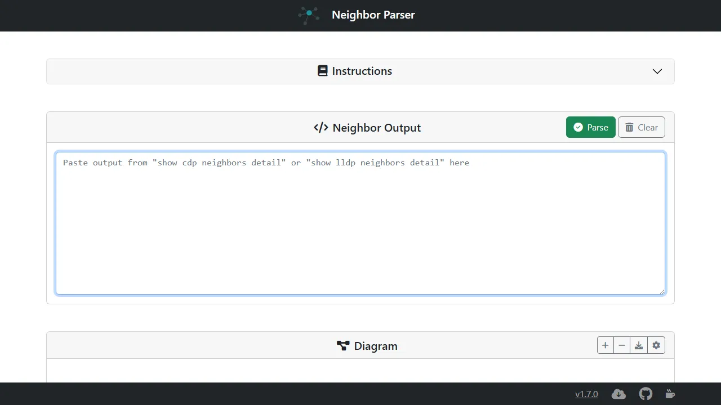Click the cloud download icon in the footer
The width and height of the screenshot is (721, 405).
618,394
